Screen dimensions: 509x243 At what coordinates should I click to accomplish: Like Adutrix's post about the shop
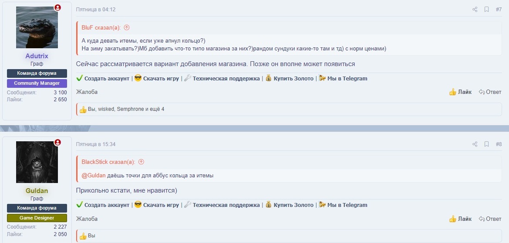click(x=460, y=92)
